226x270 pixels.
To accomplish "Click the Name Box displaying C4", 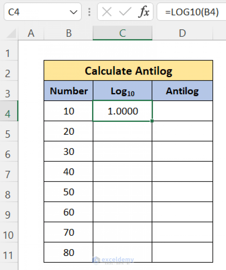I will pyautogui.click(x=35, y=12).
